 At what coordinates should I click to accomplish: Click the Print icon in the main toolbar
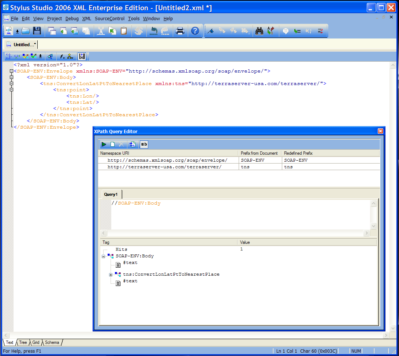[180, 31]
